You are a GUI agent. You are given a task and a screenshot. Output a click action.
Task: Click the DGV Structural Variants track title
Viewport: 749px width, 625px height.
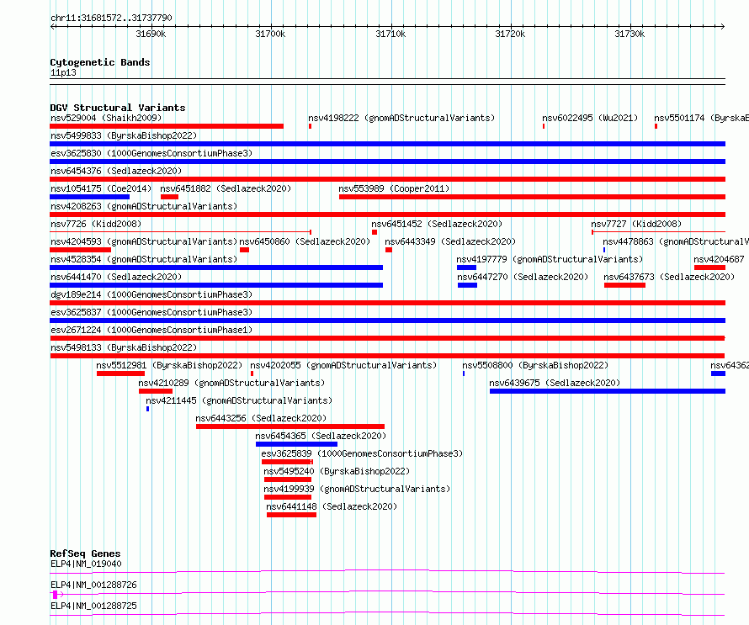(x=118, y=108)
